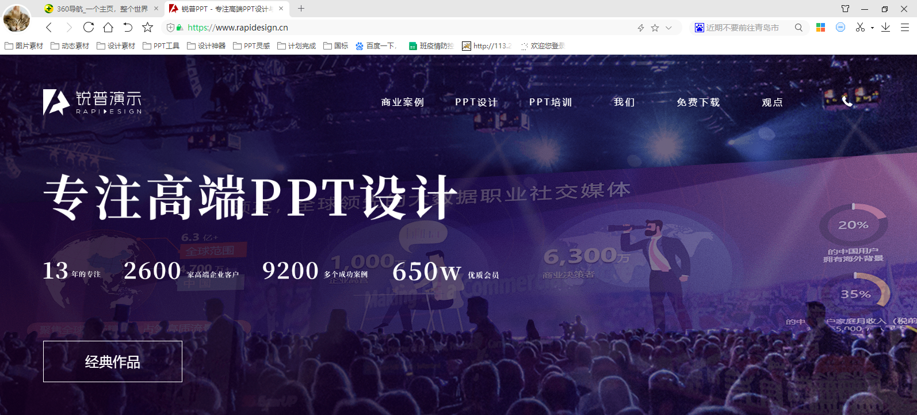917x415 pixels.
Task: Reload the current page
Action: (89, 27)
